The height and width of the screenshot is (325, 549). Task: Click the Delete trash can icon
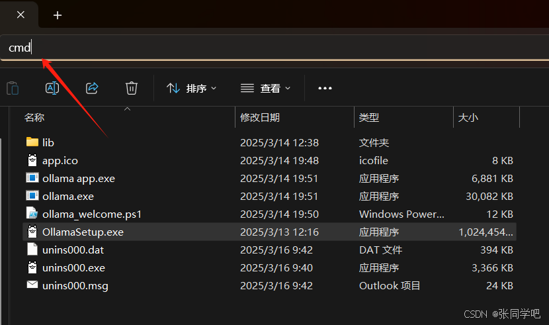(132, 88)
